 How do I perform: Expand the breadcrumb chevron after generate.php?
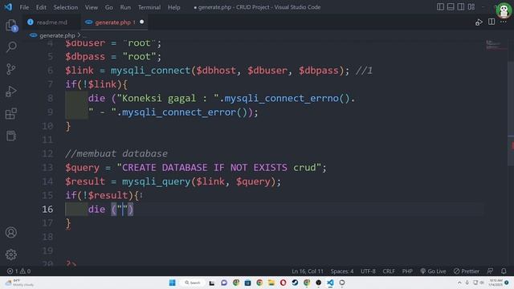click(x=79, y=35)
